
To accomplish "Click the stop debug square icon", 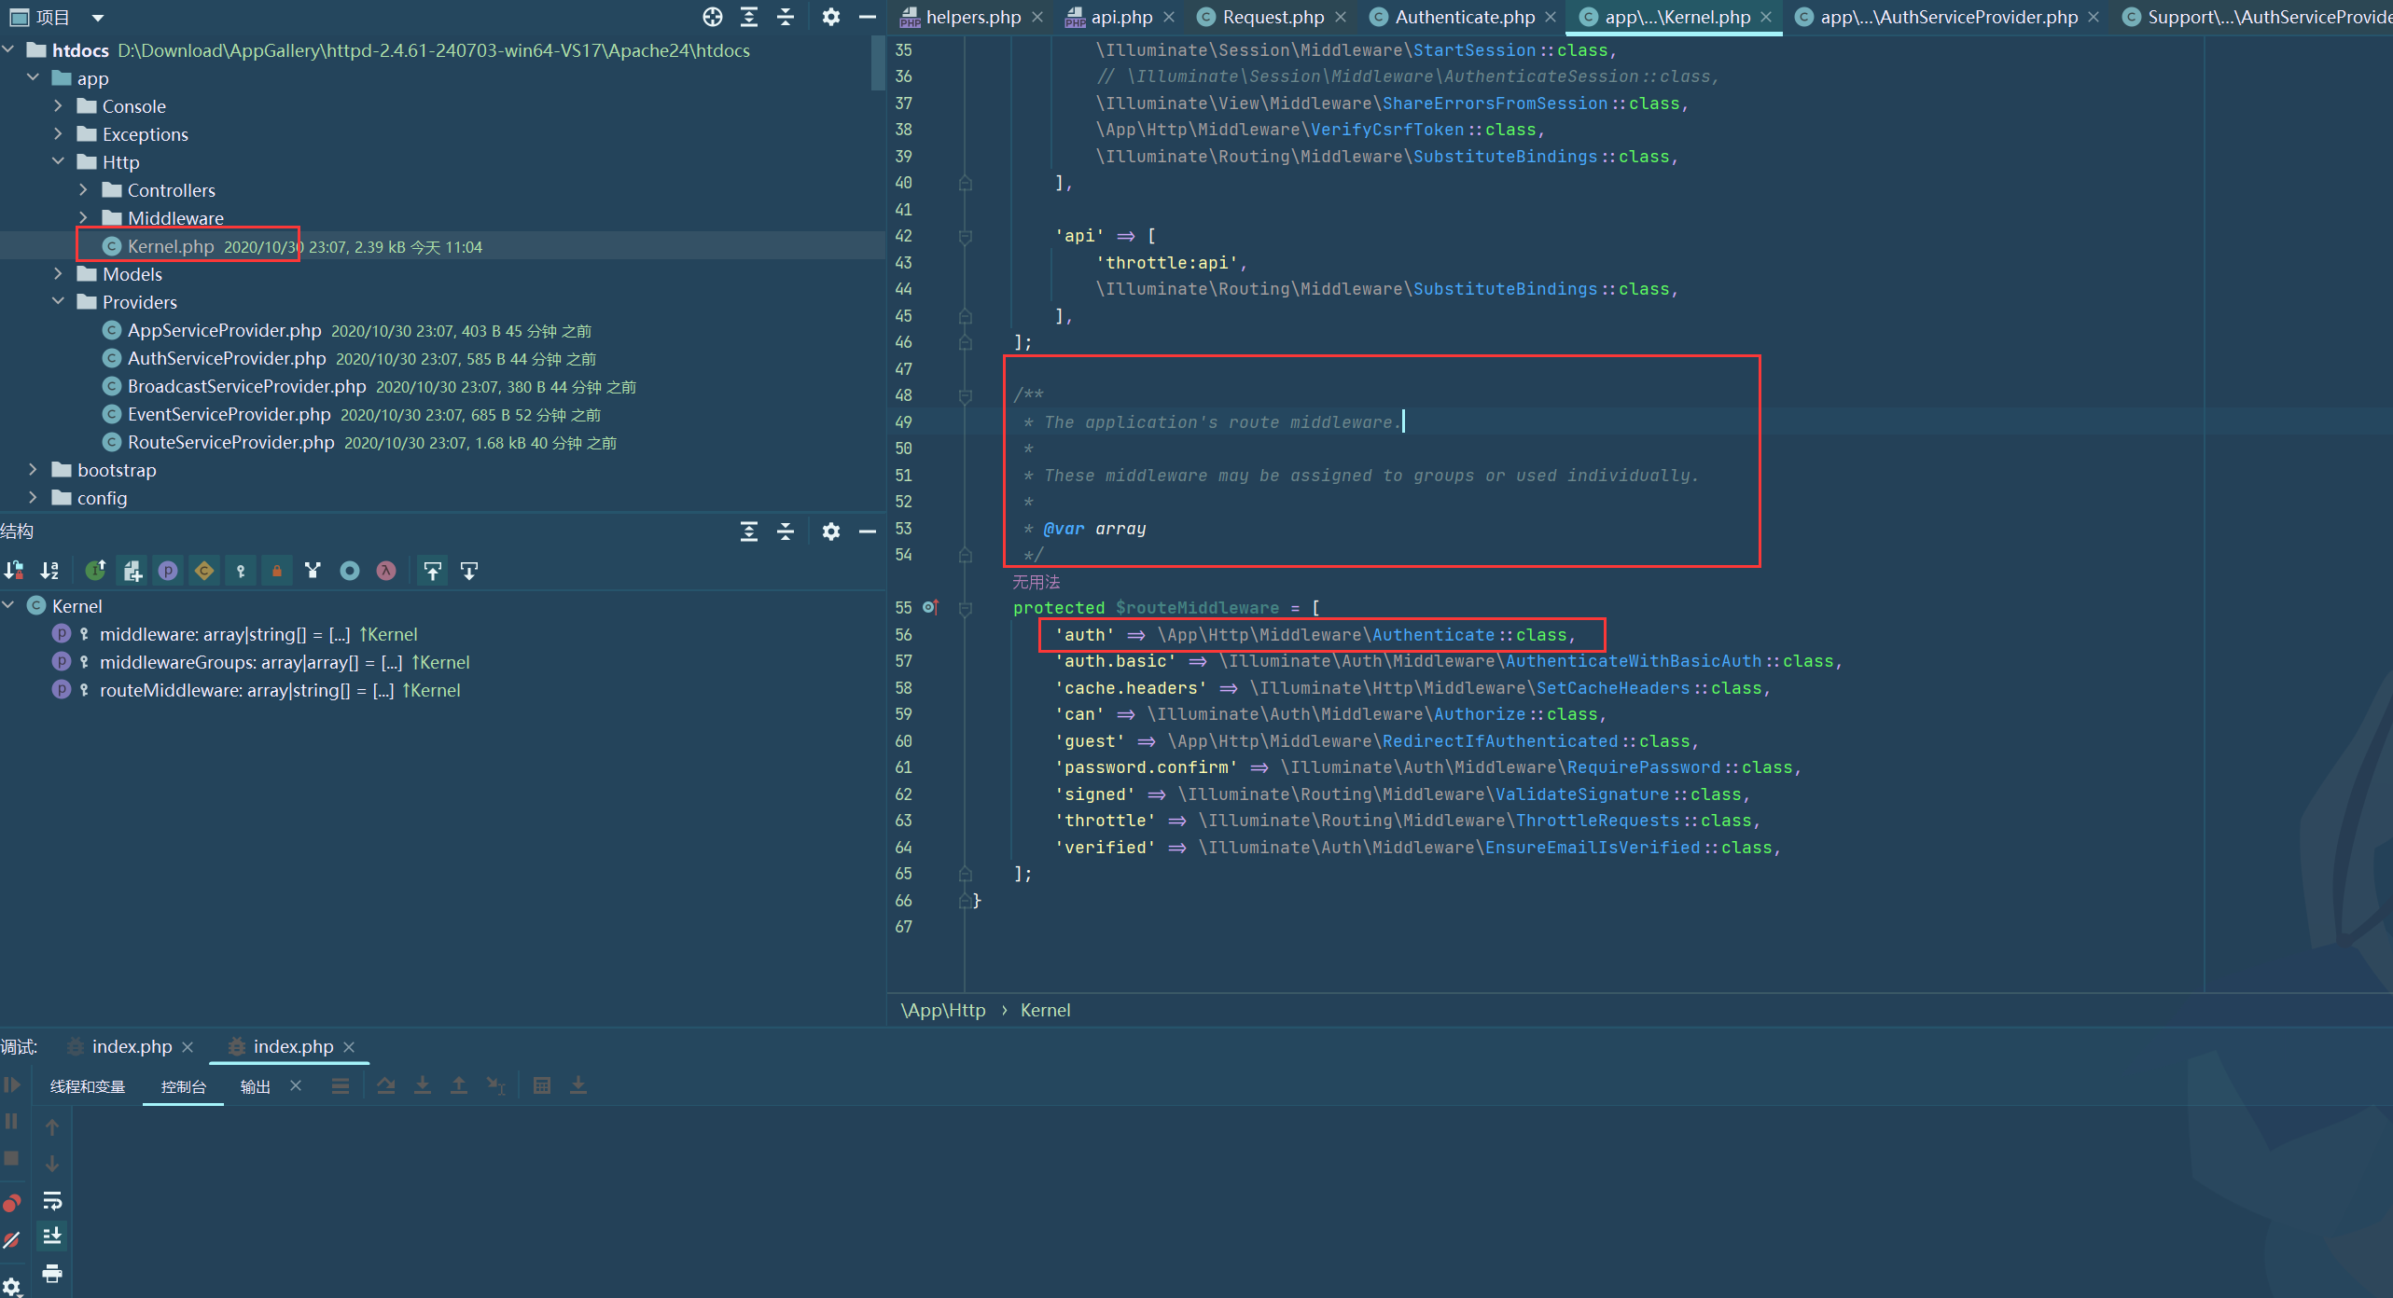I will (x=12, y=1159).
